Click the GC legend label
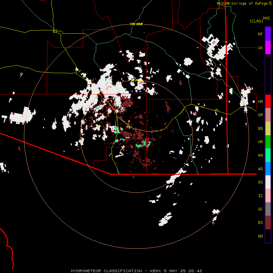The width and height of the screenshot is (273, 273). (260, 209)
